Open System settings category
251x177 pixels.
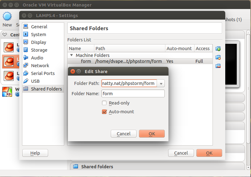point(43,34)
